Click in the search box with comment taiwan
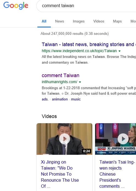Image resolution: width=136 pixels, height=191 pixels. 86,6
